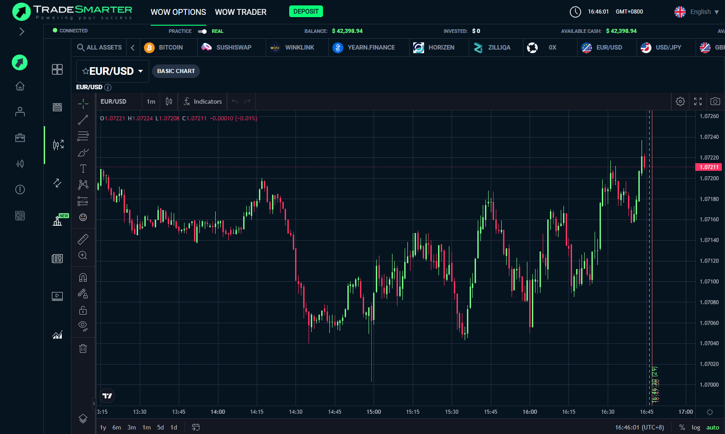
Task: Show EUR/USD asset info icon
Action: pos(108,87)
